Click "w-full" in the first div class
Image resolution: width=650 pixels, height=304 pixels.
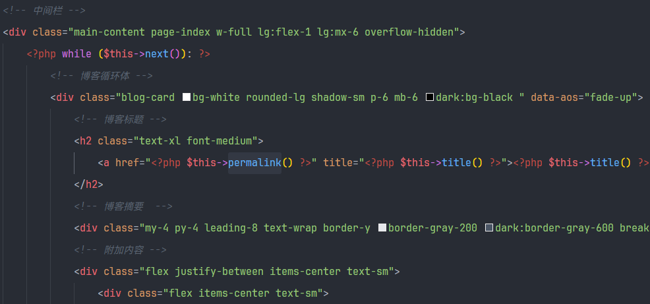tap(234, 32)
